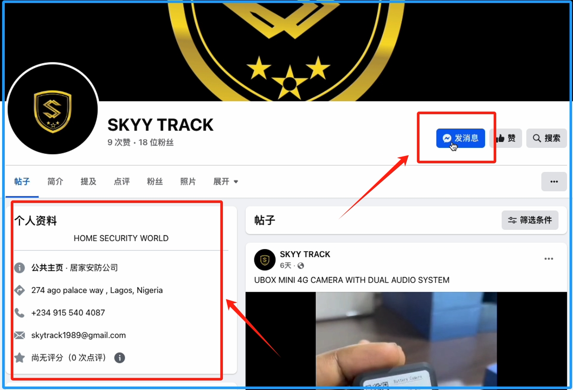Viewport: 573px width, 390px height.
Task: Switch to the 简介 tab
Action: 55,182
